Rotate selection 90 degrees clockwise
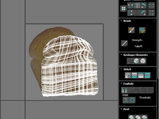Viewport: 159px width, 119px height. 143,13
